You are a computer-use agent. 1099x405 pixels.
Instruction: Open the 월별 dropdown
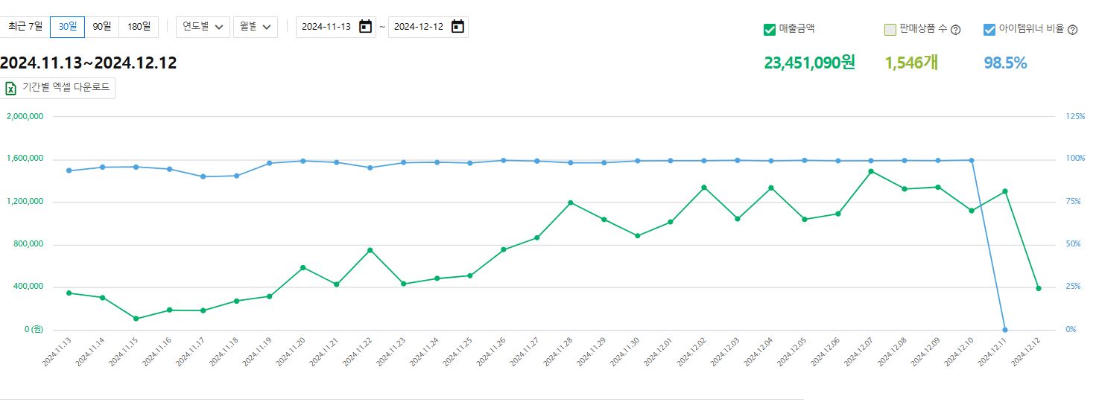[x=255, y=27]
